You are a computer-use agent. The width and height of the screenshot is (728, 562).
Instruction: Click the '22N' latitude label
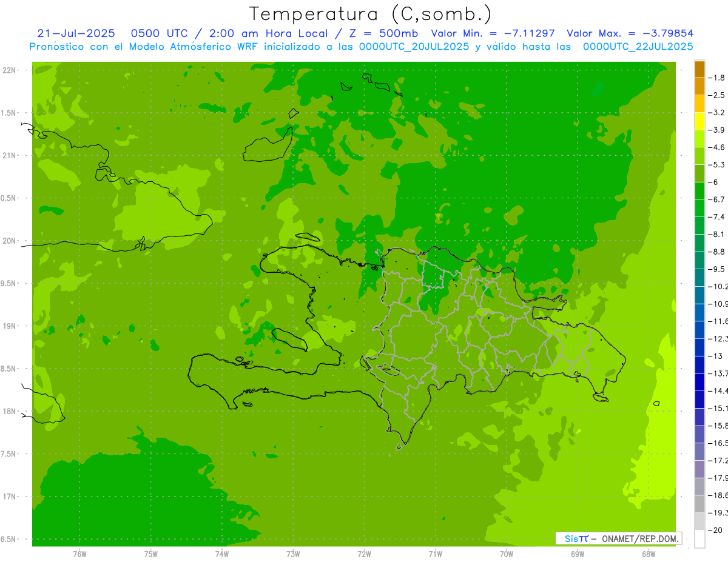(8, 70)
